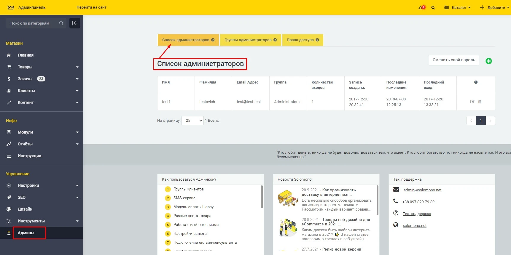
Task: Click the edit icon for test1 row
Action: coord(472,102)
